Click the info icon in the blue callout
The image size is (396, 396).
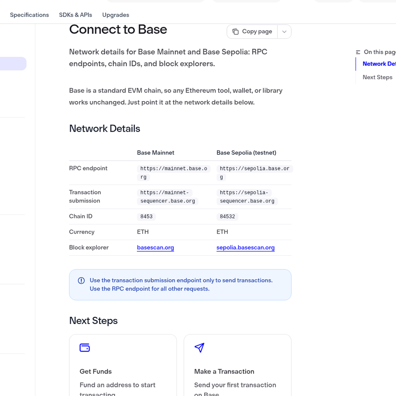[81, 280]
